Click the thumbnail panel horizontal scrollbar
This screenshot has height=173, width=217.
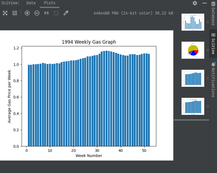(191, 120)
